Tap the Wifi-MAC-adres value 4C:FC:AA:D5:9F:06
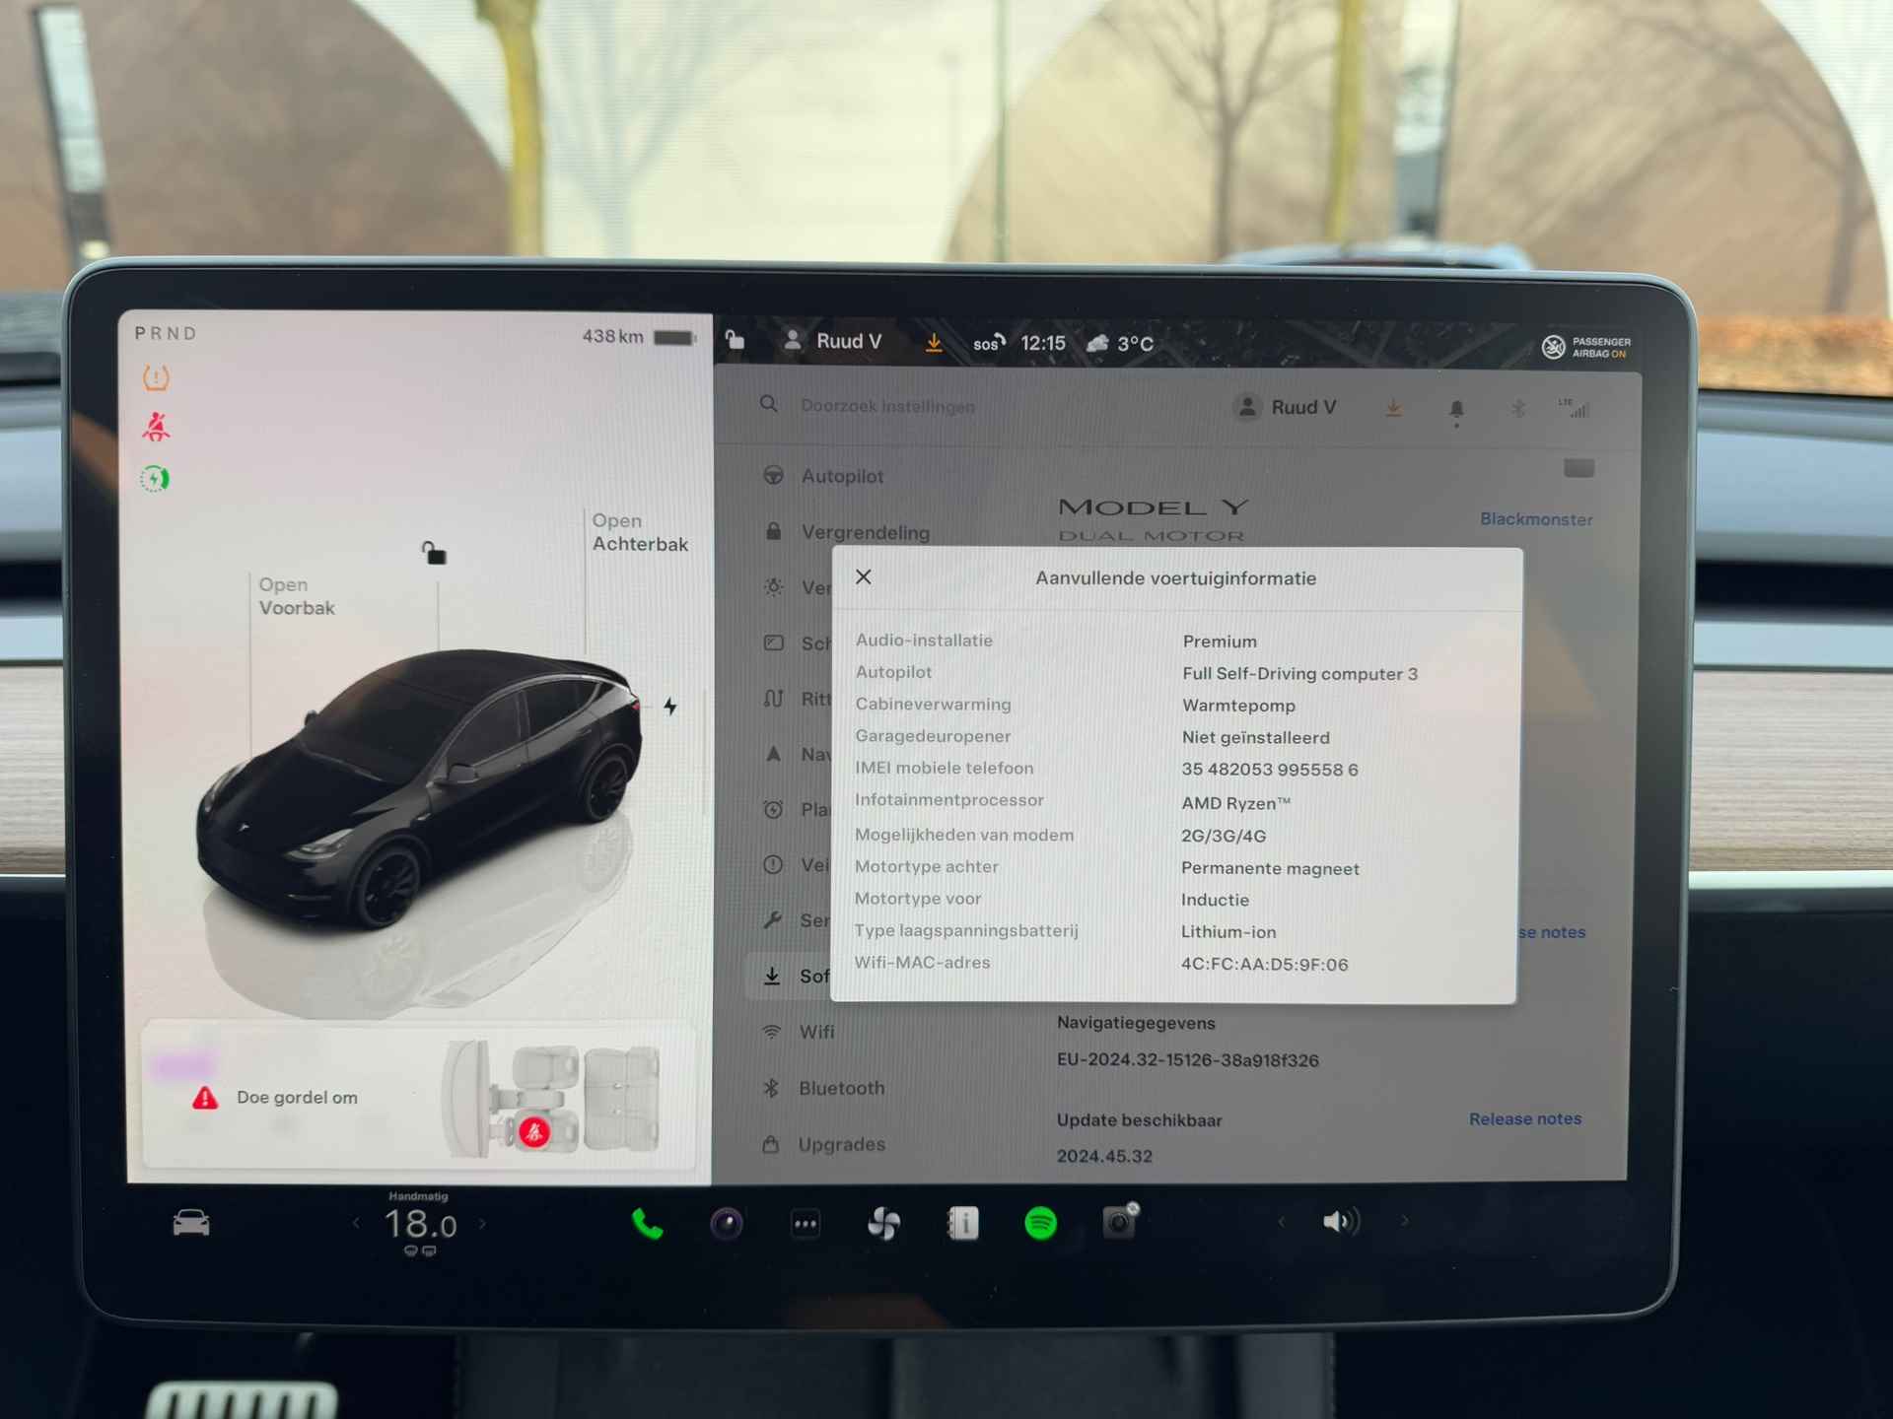 [1264, 964]
